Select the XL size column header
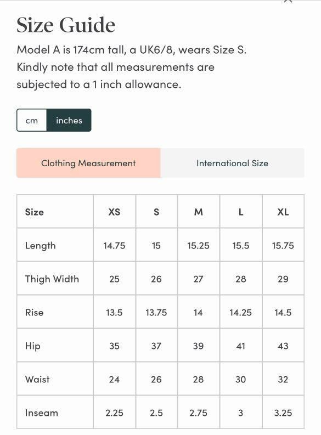The height and width of the screenshot is (435, 321). pos(283,212)
